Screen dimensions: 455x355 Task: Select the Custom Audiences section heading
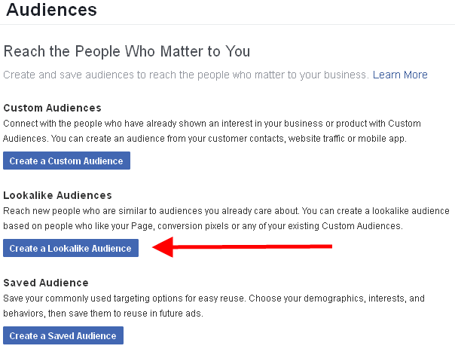point(52,108)
